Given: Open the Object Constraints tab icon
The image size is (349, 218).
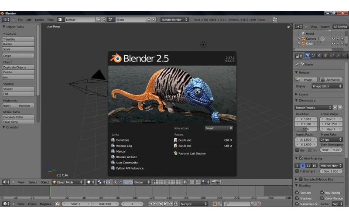Looking at the screenshot, I should coord(332,56).
